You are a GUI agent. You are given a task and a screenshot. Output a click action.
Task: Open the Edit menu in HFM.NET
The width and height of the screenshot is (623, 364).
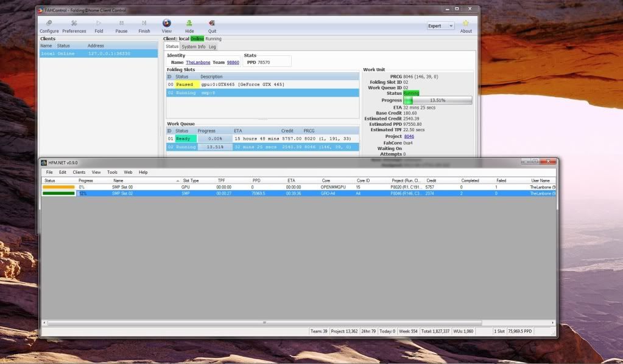point(63,172)
